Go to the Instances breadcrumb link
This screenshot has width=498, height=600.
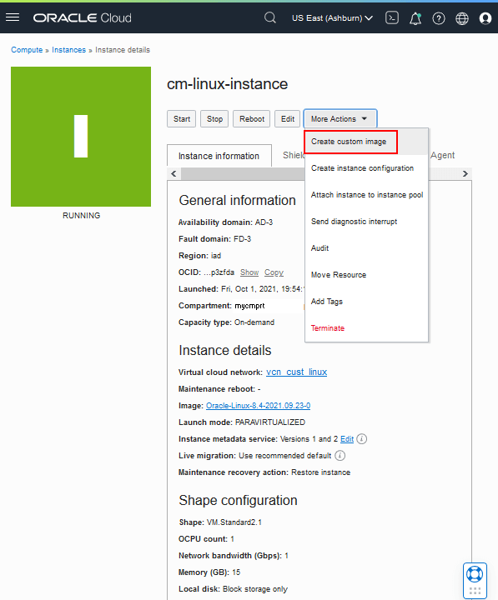69,50
